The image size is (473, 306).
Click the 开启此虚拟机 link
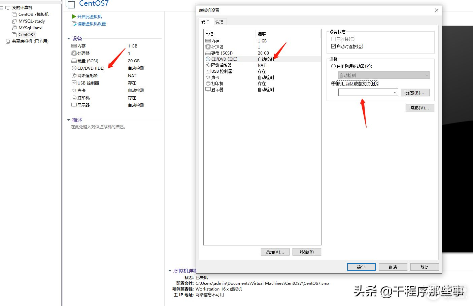pyautogui.click(x=90, y=16)
